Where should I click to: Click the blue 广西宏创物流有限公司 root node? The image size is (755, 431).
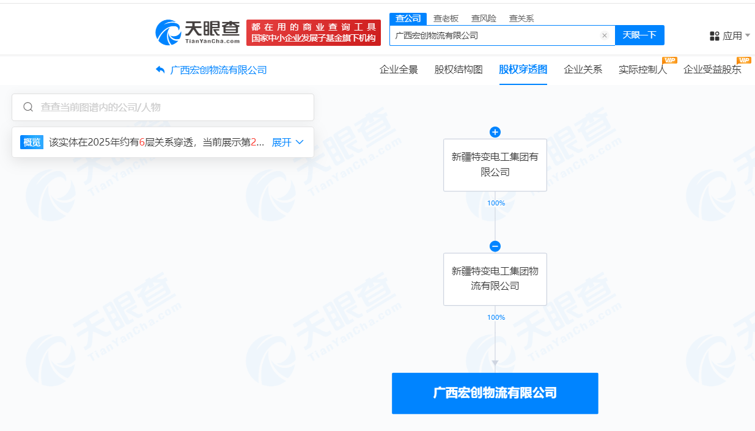click(495, 393)
